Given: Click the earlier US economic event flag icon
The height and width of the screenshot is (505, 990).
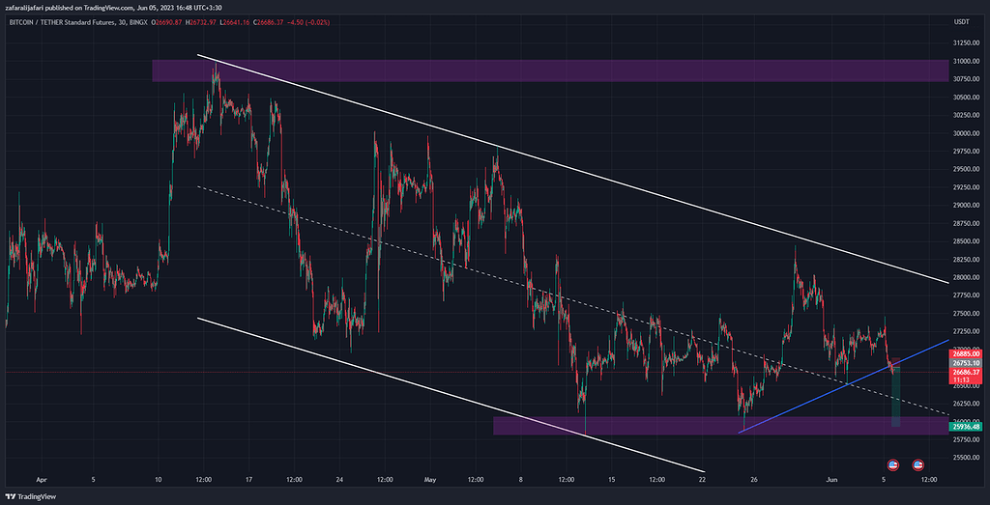Looking at the screenshot, I should pyautogui.click(x=892, y=465).
